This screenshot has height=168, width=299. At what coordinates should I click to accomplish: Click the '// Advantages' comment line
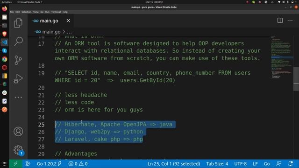pyautogui.click(x=76, y=154)
